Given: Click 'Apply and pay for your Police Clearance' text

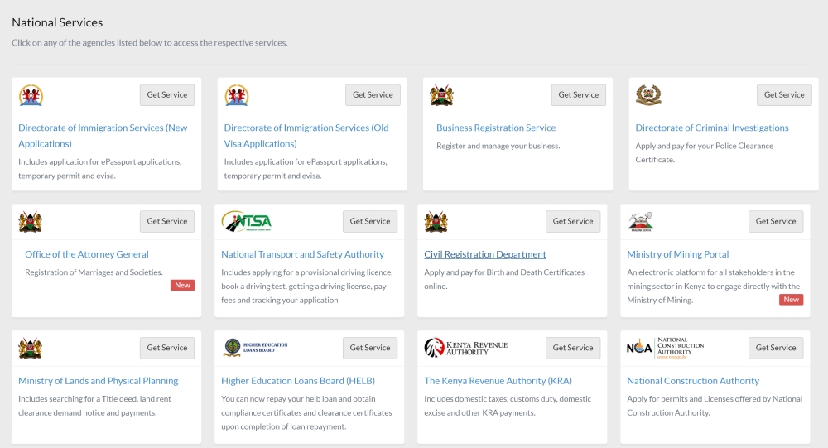Looking at the screenshot, I should [704, 146].
